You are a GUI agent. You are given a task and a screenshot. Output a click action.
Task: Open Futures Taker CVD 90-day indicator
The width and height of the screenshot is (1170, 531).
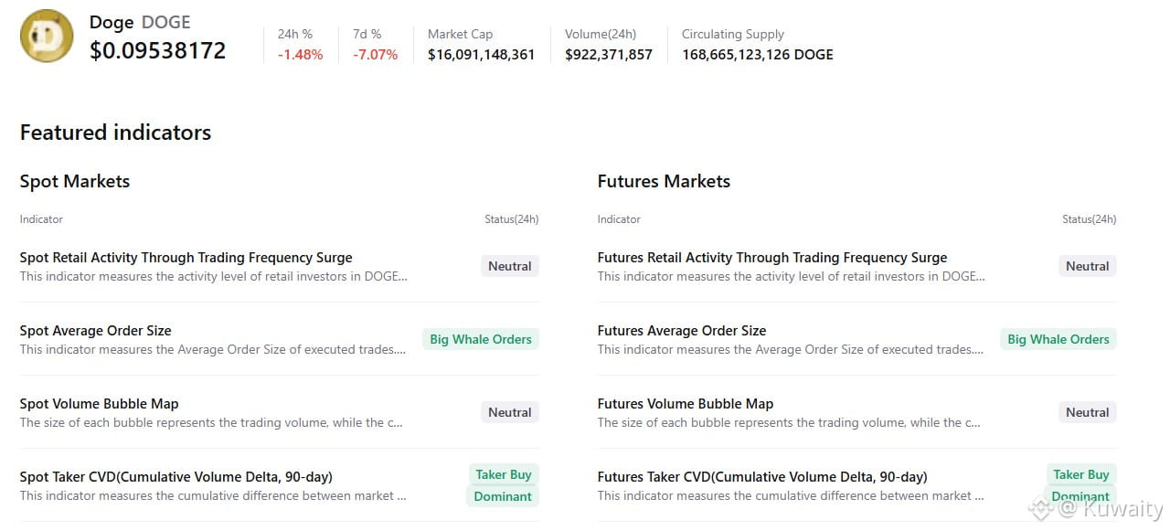[761, 477]
